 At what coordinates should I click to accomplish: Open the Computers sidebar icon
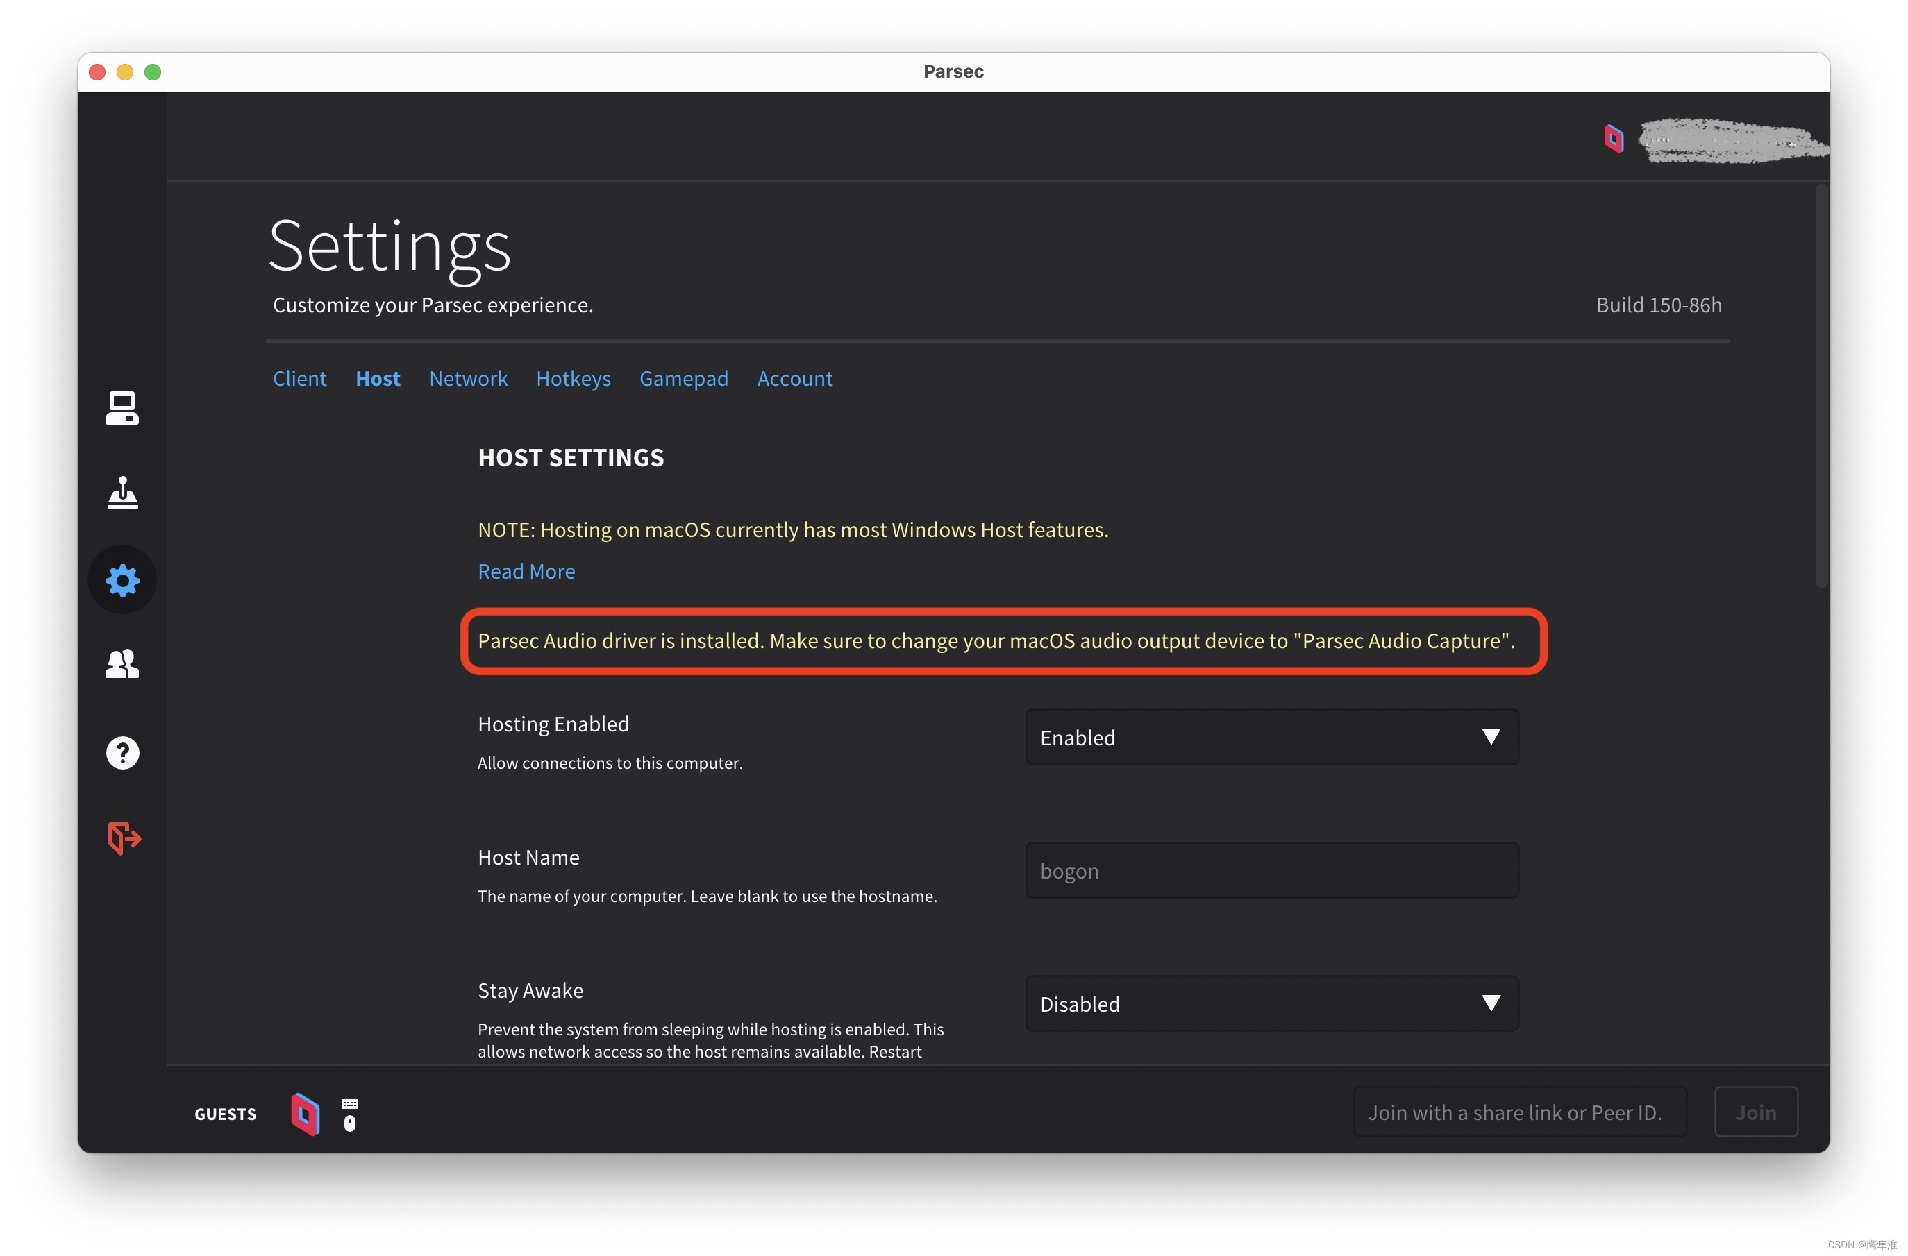122,409
